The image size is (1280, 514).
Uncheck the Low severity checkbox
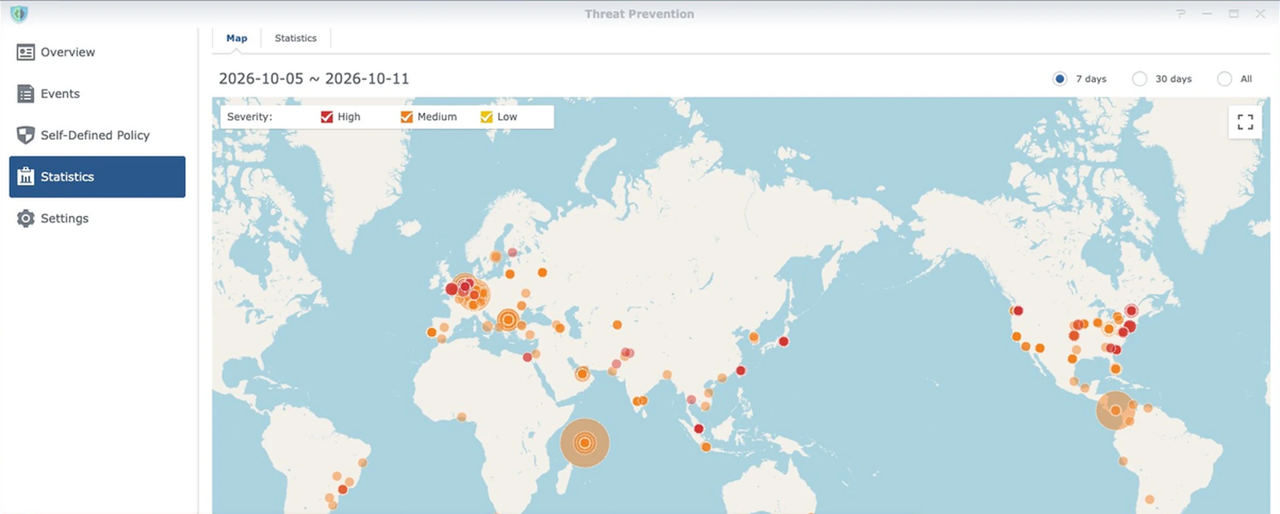(x=486, y=117)
